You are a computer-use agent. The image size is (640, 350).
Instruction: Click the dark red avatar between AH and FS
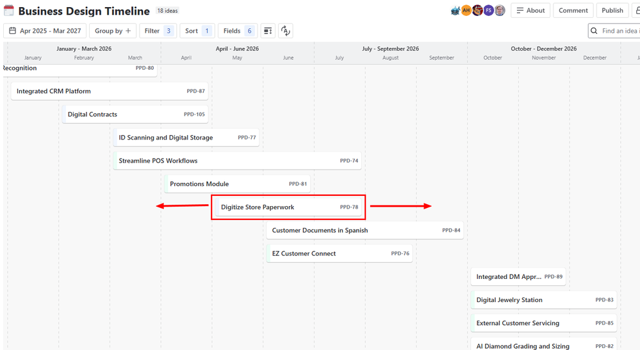point(477,11)
